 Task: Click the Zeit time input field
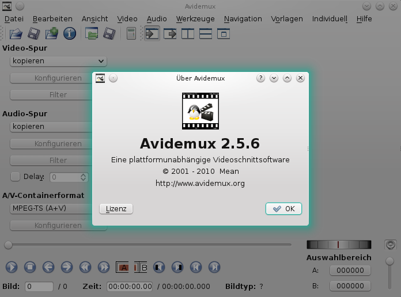(130, 287)
